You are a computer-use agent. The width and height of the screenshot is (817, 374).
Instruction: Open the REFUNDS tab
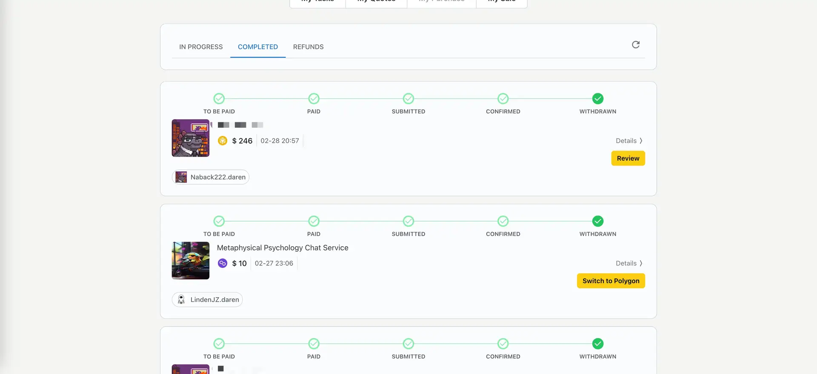click(x=308, y=47)
